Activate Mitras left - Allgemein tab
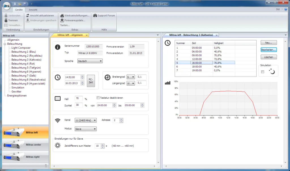The width and height of the screenshot is (290, 171). coord(70,35)
